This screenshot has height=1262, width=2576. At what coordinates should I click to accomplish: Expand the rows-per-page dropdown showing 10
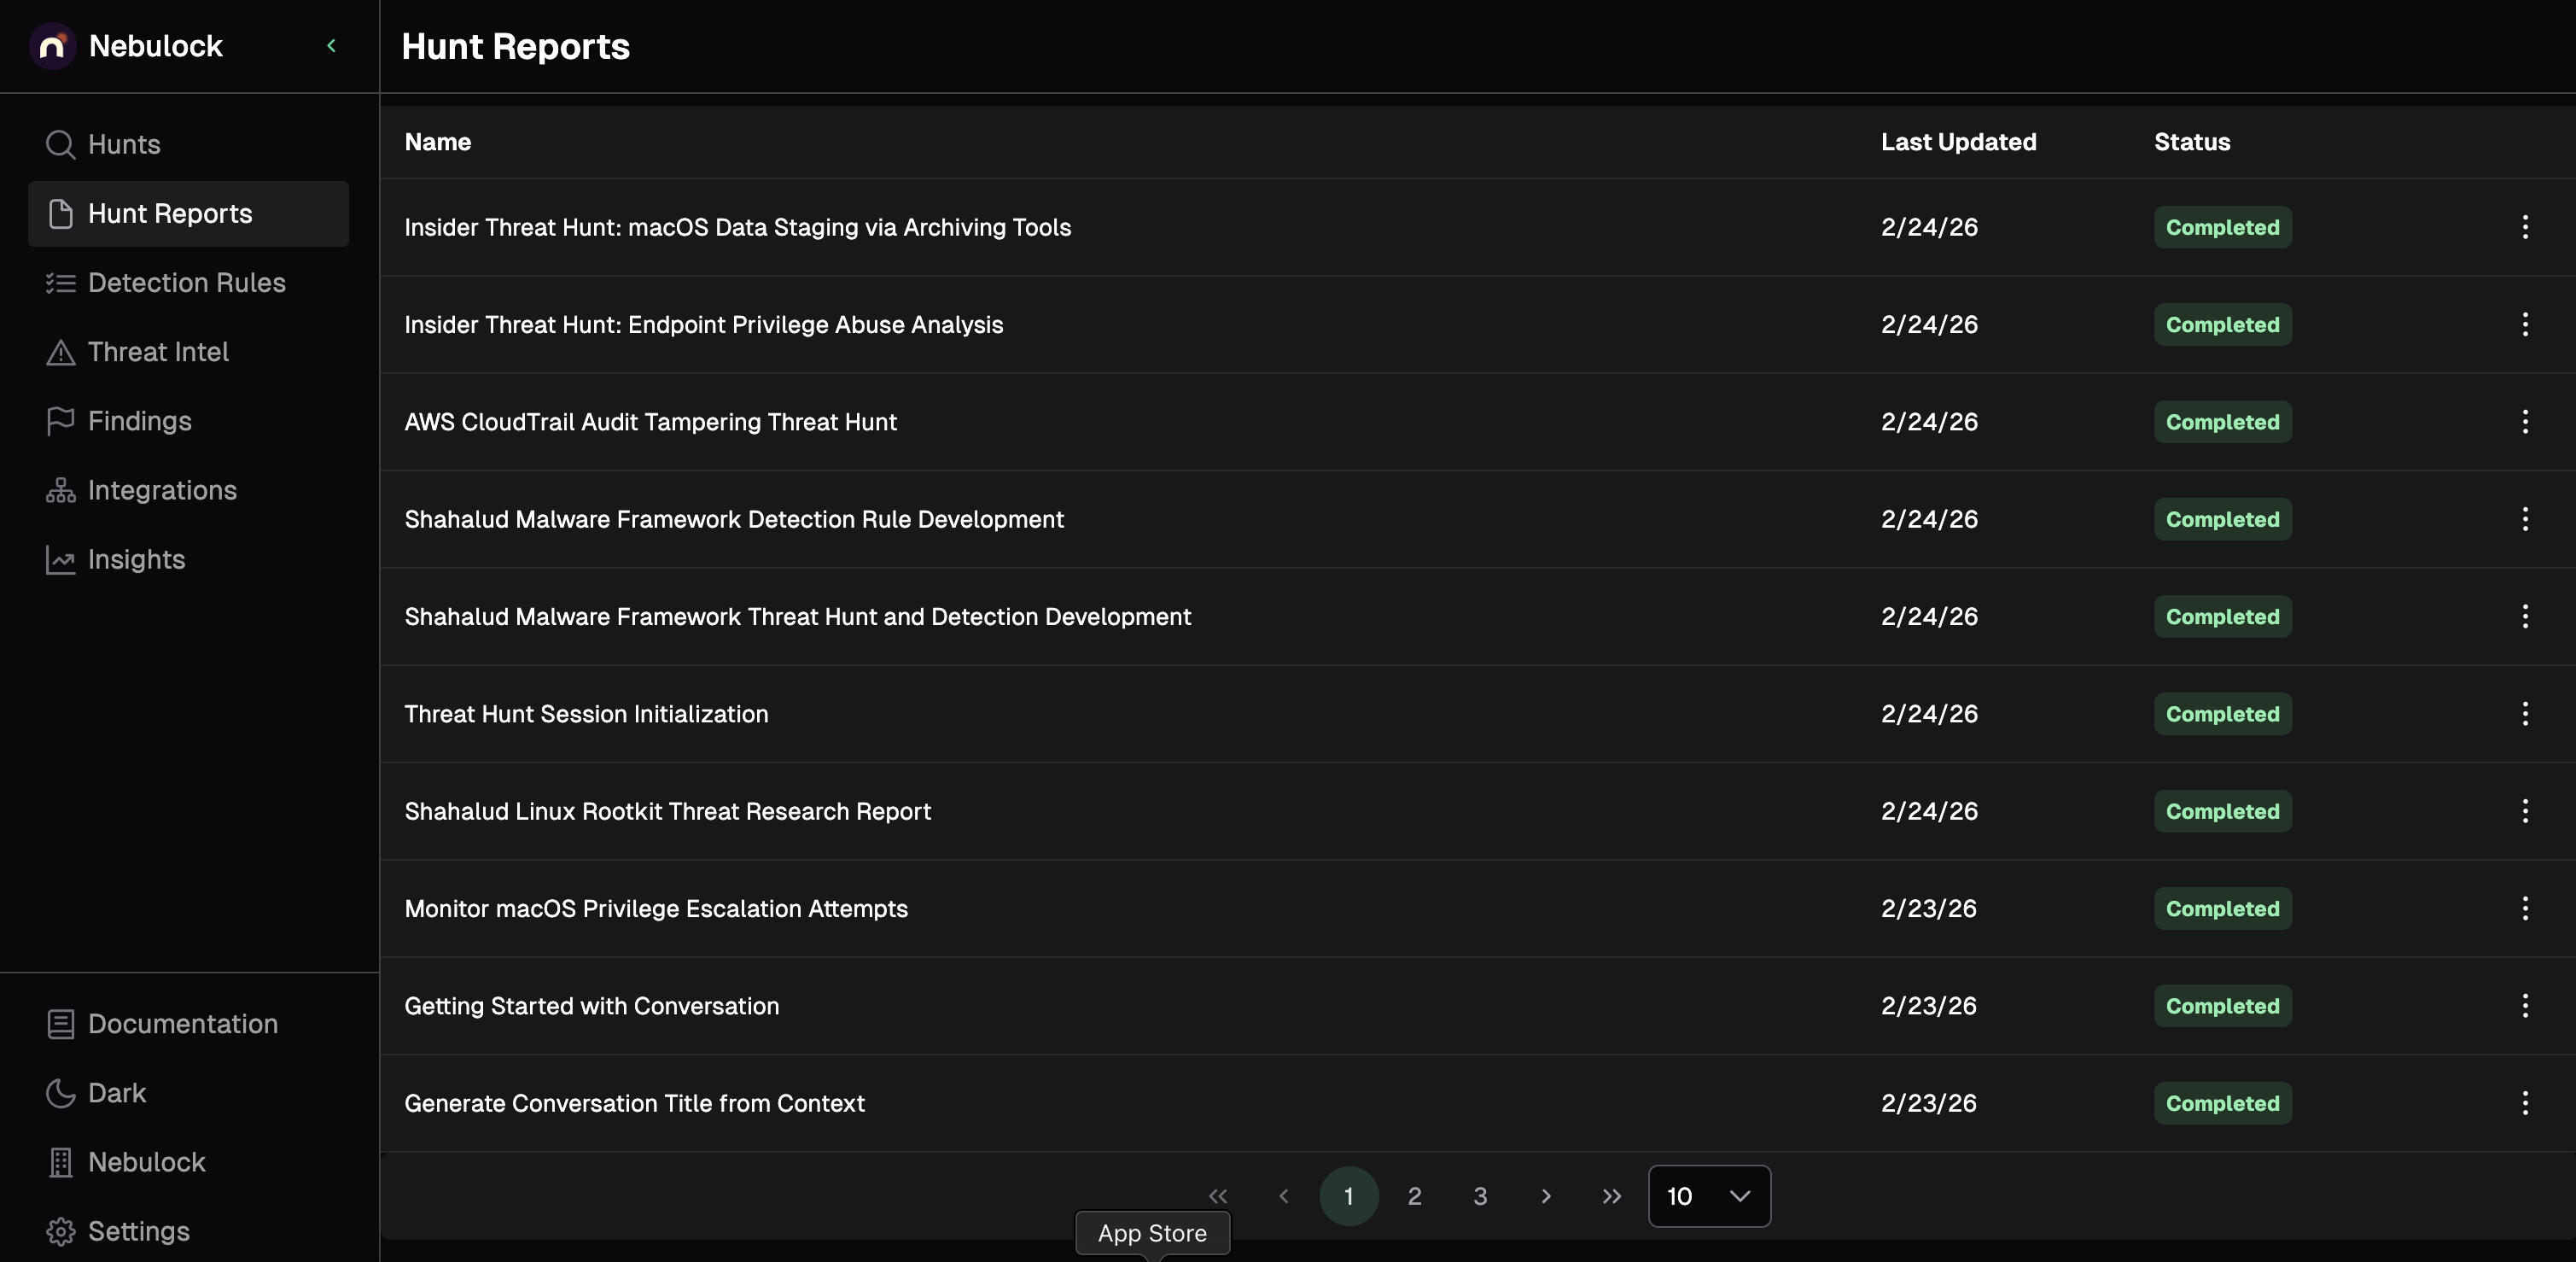coord(1708,1196)
